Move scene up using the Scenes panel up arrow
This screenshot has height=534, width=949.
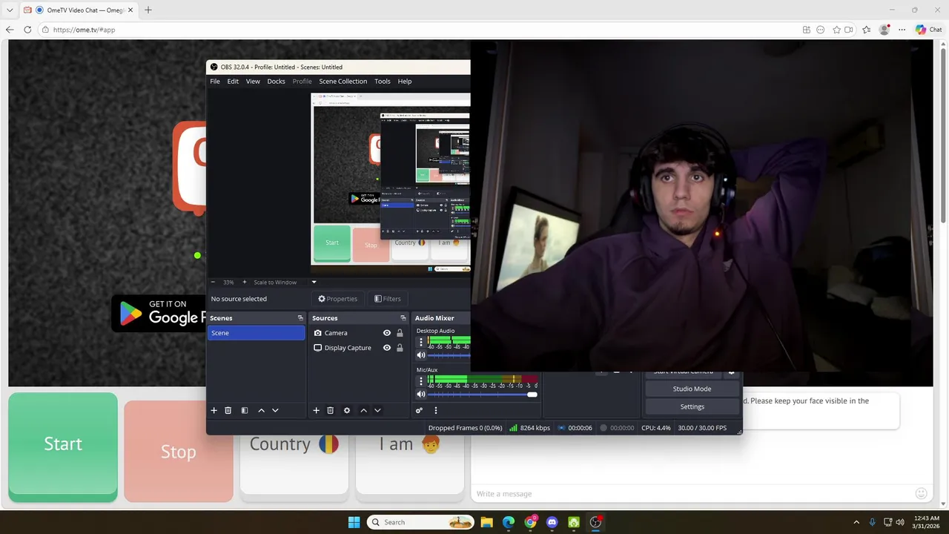[x=261, y=410]
